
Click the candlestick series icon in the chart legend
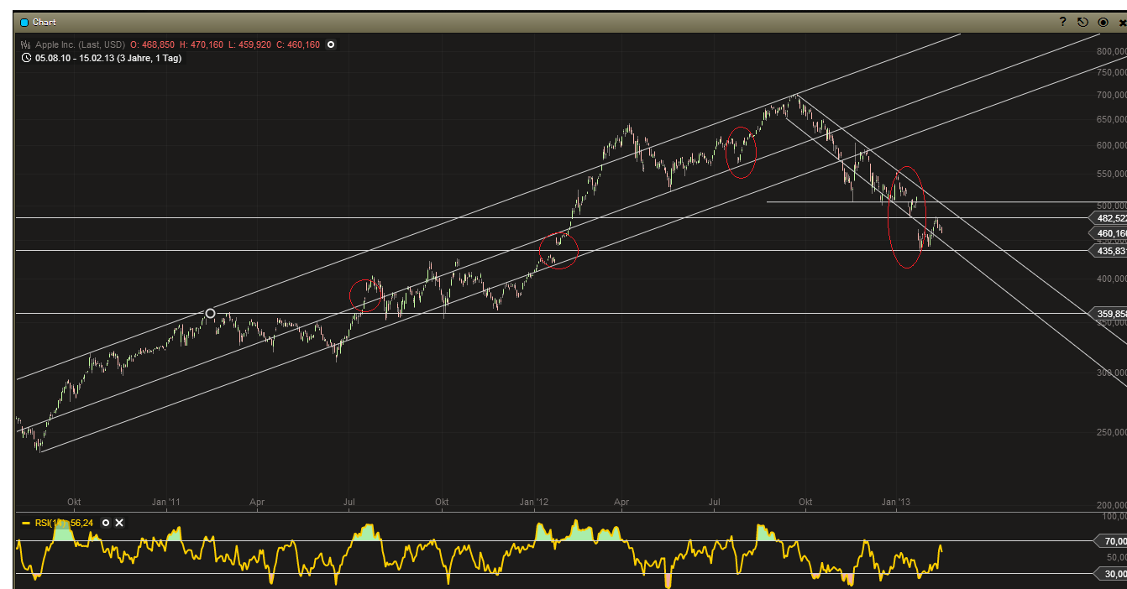[x=25, y=44]
